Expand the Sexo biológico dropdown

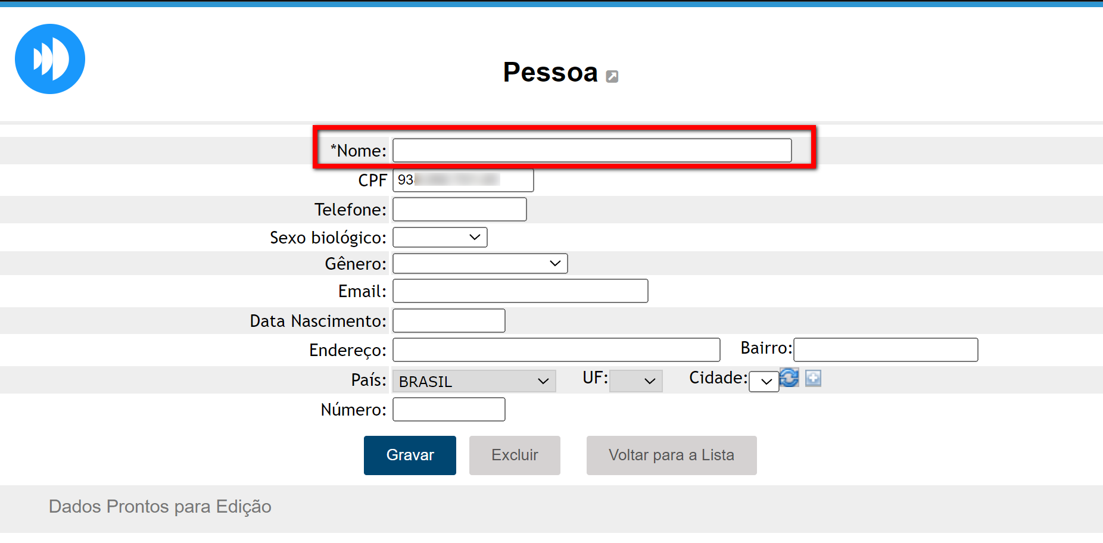(x=440, y=237)
